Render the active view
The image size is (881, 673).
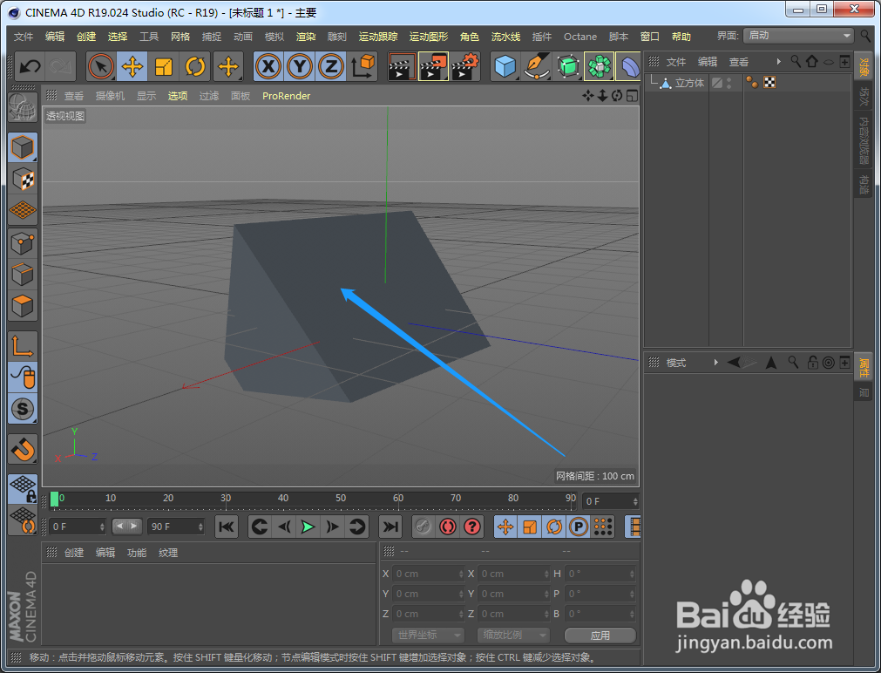pyautogui.click(x=402, y=66)
